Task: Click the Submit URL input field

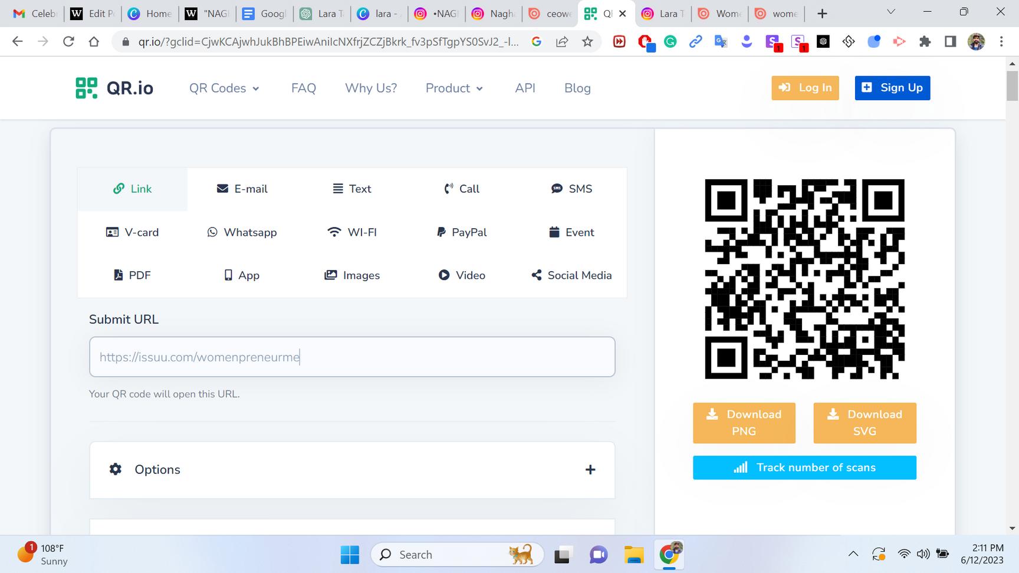Action: 352,357
